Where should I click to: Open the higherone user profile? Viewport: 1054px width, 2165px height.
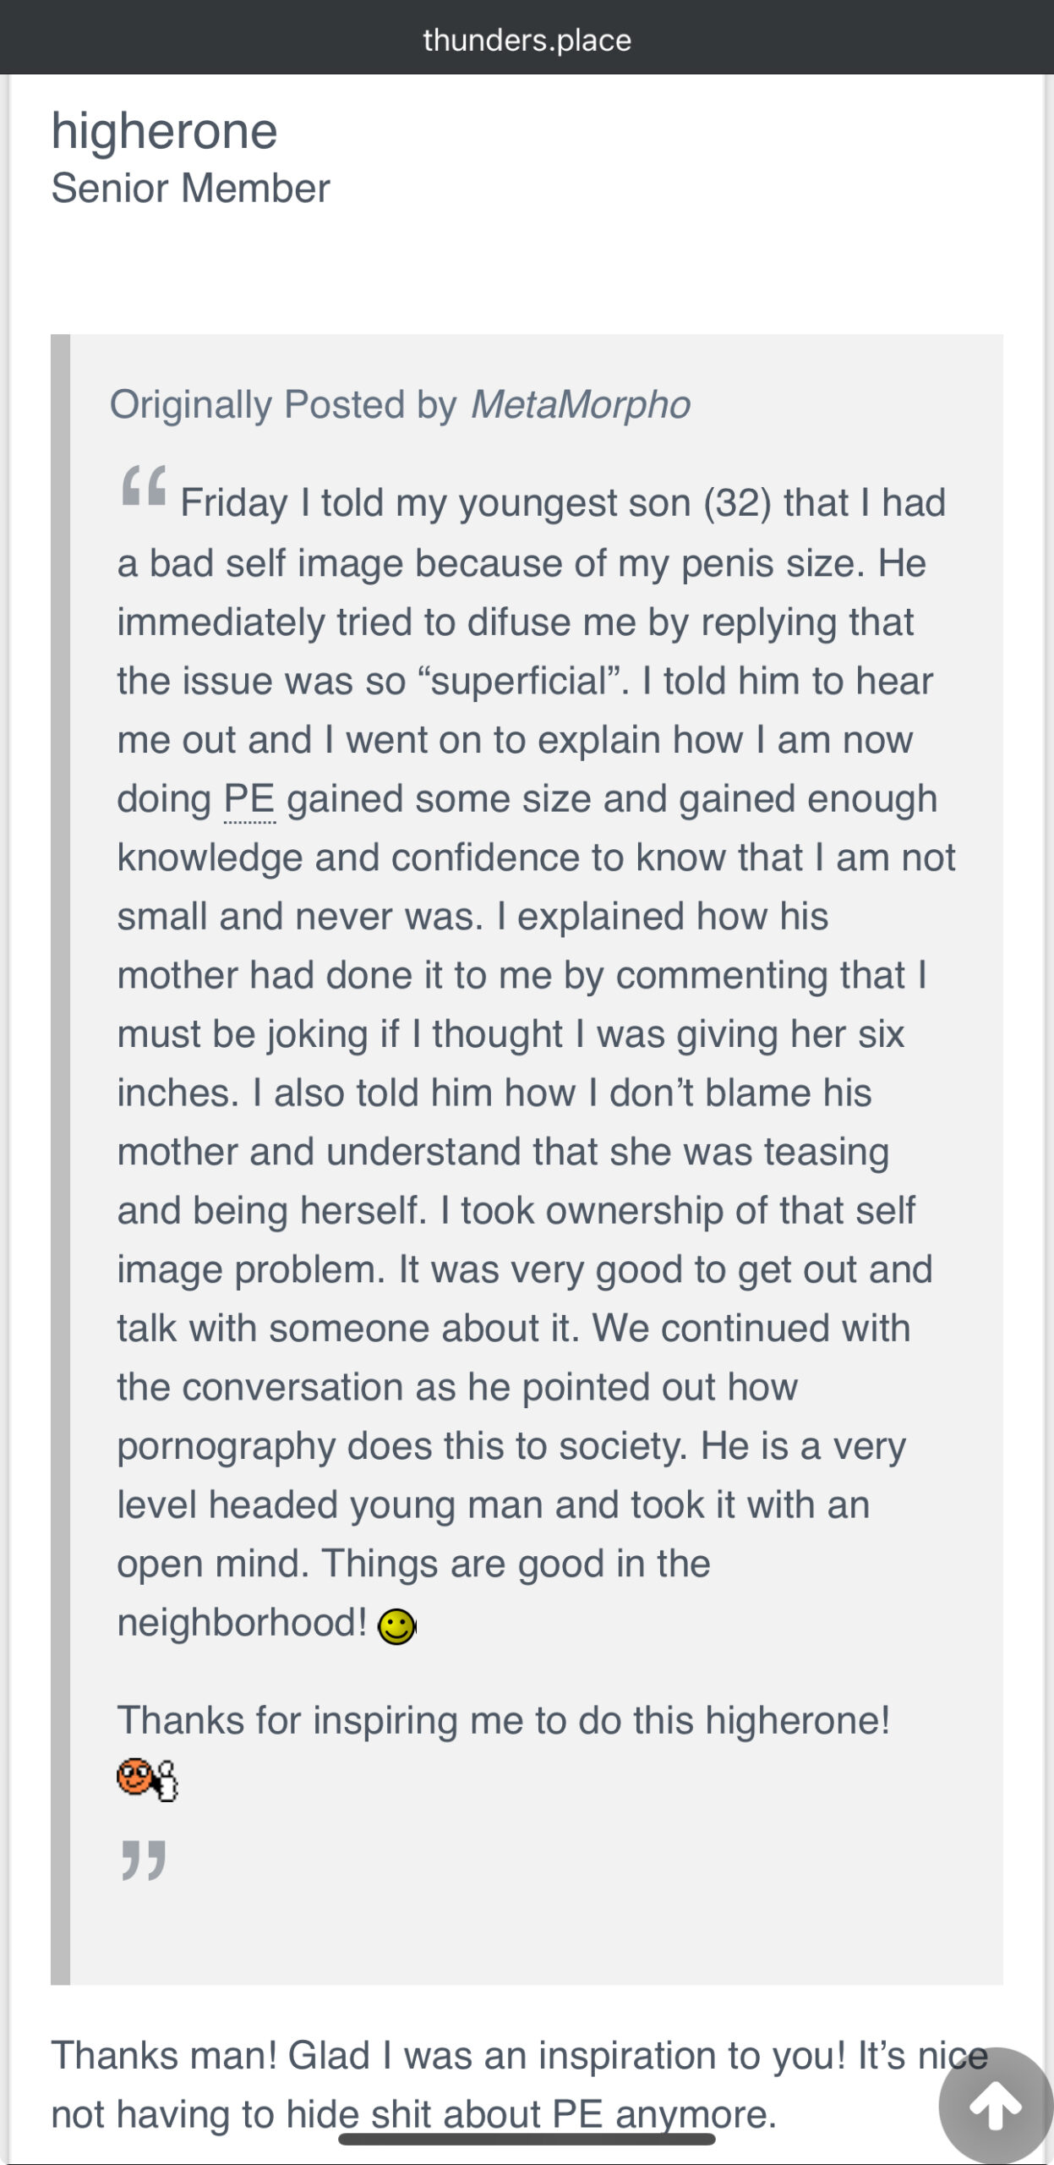pyautogui.click(x=165, y=131)
